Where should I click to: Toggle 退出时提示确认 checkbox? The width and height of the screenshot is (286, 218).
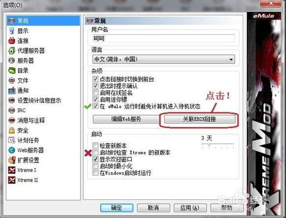(95, 85)
